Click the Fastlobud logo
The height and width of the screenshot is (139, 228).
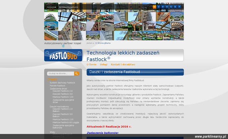point(63,55)
